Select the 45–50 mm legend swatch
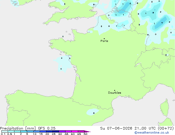The width and height of the screenshot is (175, 135). (x=81, y=131)
